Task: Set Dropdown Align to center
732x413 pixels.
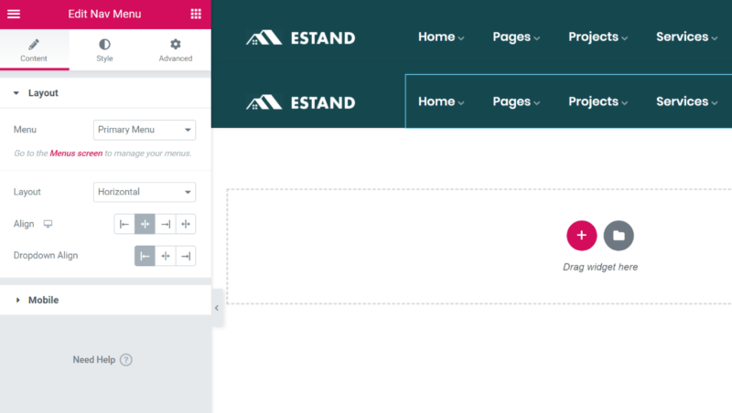Action: pyautogui.click(x=166, y=256)
